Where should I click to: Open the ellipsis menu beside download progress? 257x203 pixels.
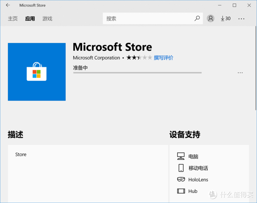(240, 73)
